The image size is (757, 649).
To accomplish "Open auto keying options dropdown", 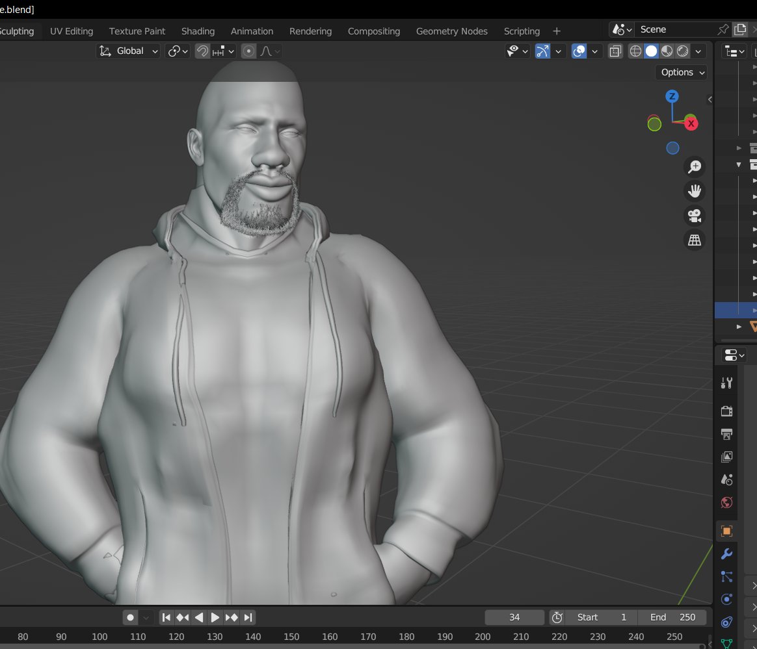I will [146, 617].
